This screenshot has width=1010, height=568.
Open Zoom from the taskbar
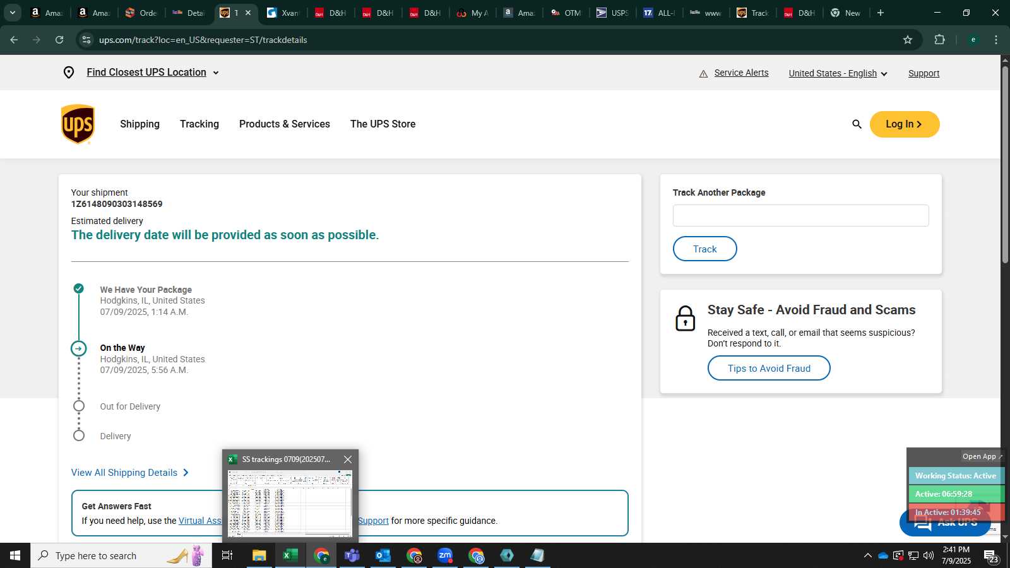(445, 555)
